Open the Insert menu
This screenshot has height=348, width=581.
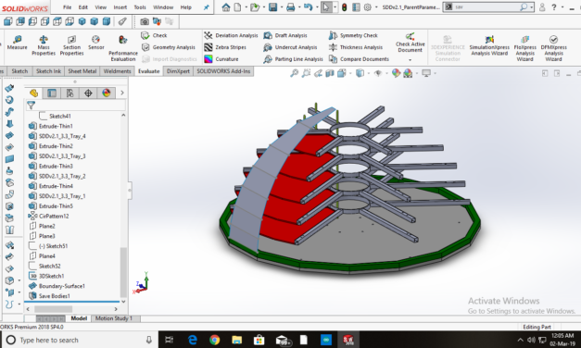pyautogui.click(x=120, y=7)
